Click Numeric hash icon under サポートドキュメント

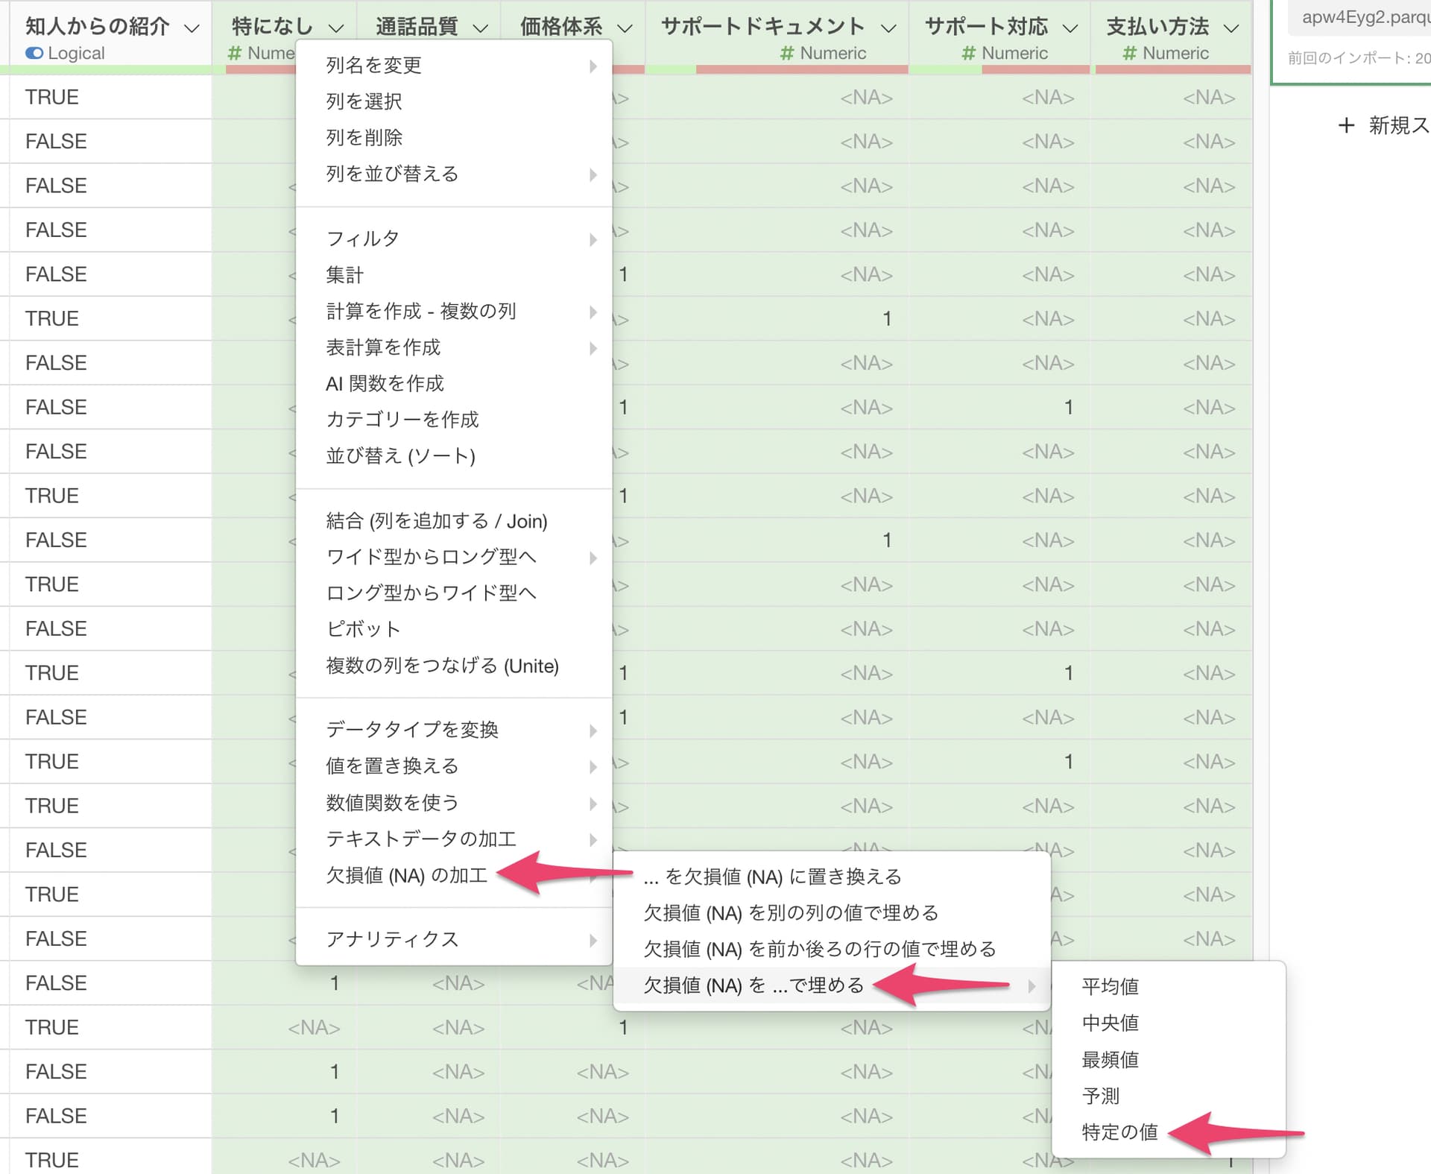point(786,54)
